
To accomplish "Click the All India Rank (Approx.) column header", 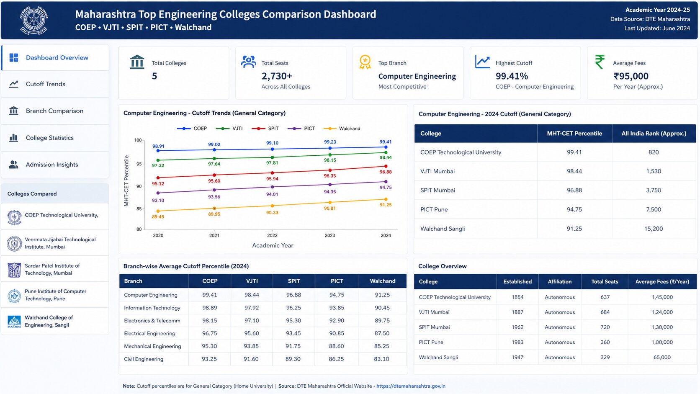I will click(654, 134).
